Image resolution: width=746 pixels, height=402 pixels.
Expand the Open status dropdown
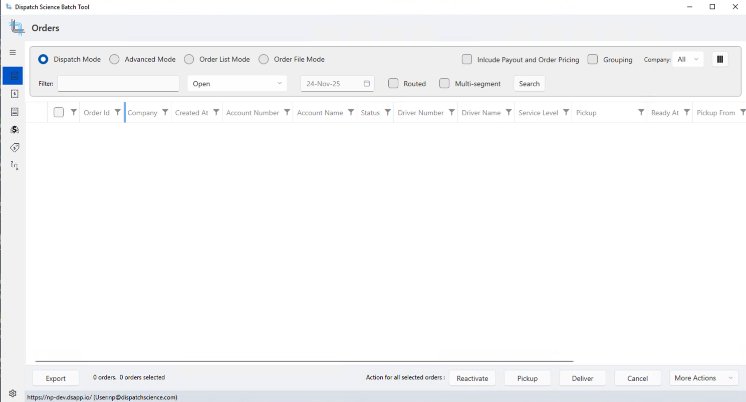tap(237, 84)
